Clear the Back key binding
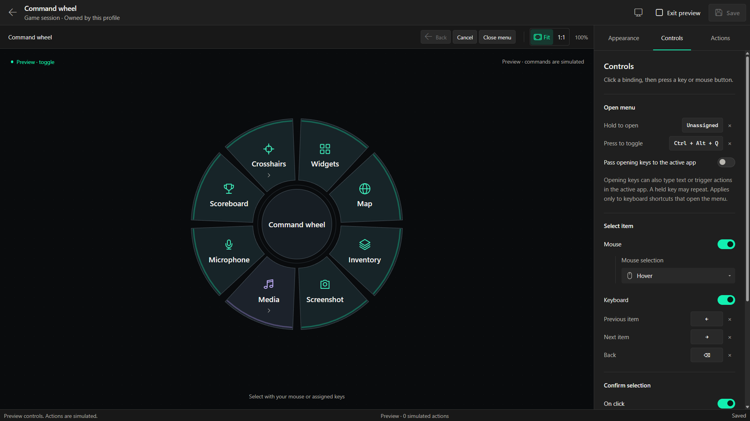 (730, 355)
